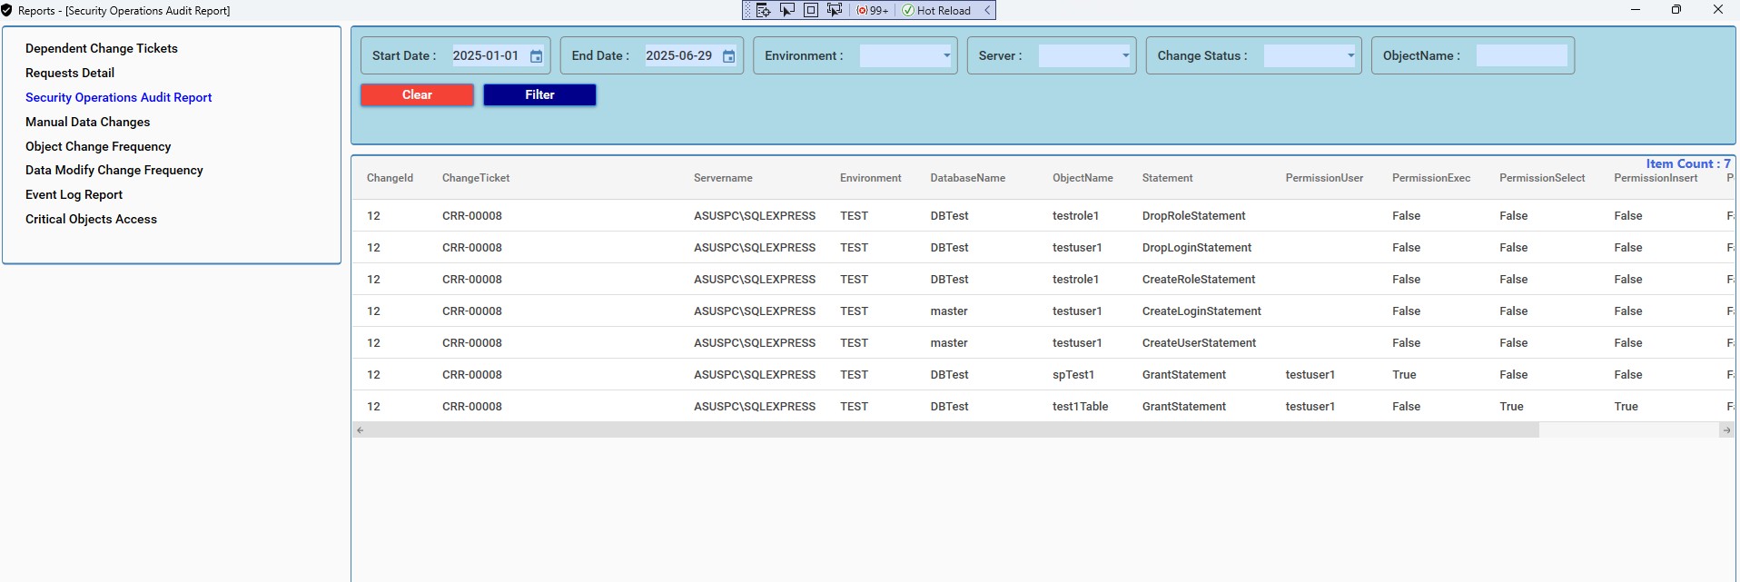Image resolution: width=1740 pixels, height=582 pixels.
Task: Open the End Date calendar picker
Action: pyautogui.click(x=728, y=56)
